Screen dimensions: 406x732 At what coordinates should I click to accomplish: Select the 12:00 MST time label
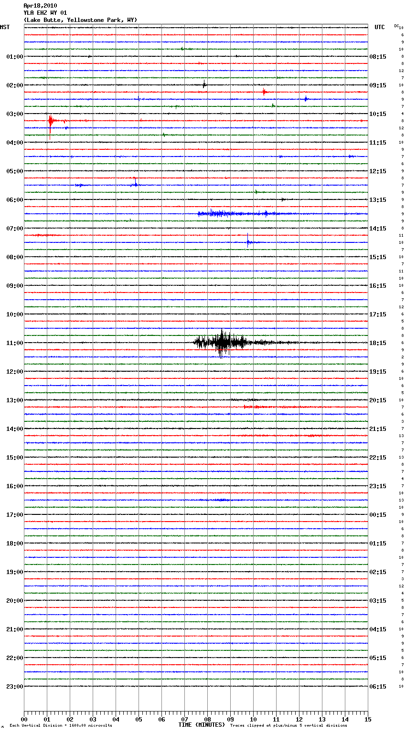[x=15, y=372]
